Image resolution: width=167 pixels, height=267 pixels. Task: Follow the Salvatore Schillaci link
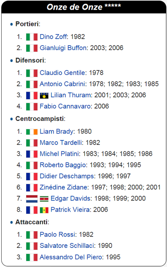tap(67, 245)
